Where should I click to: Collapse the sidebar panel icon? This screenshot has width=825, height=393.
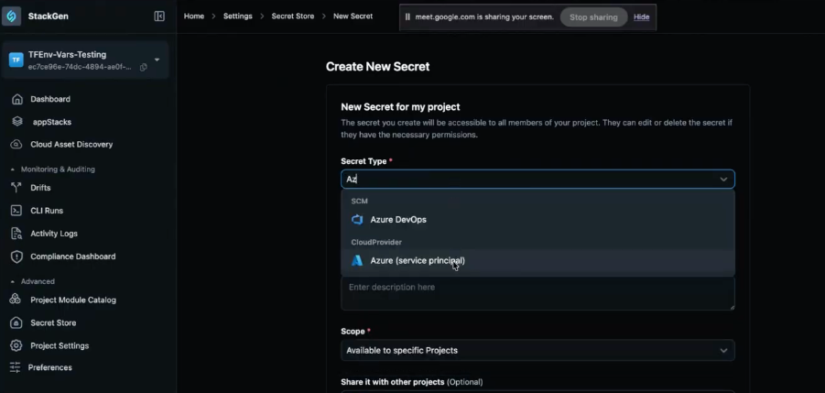tap(159, 16)
